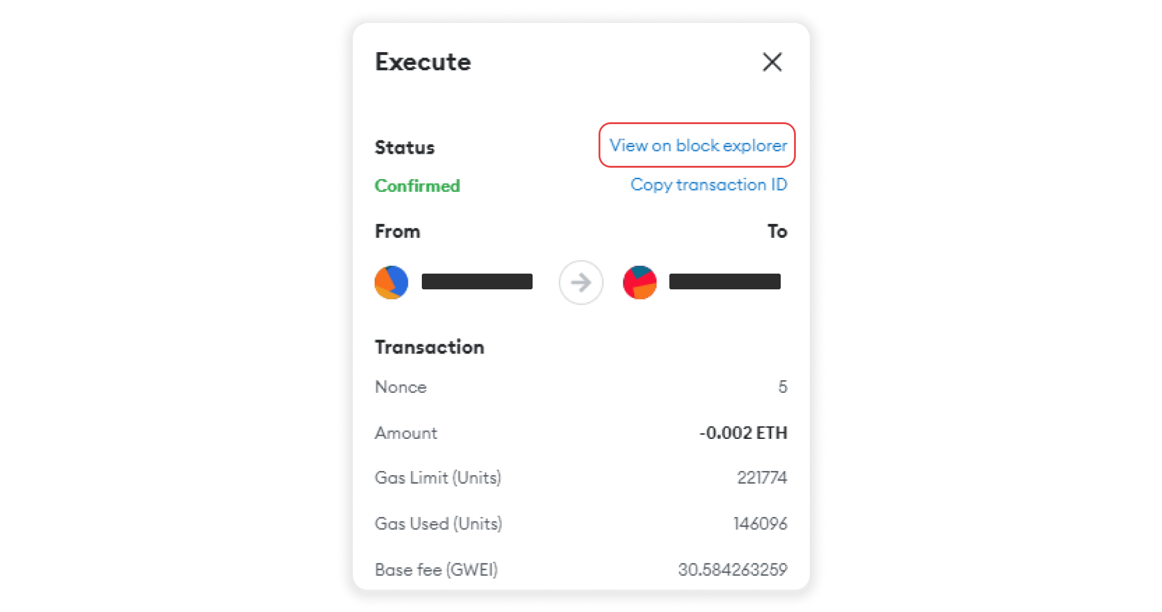Click the From label

[397, 231]
